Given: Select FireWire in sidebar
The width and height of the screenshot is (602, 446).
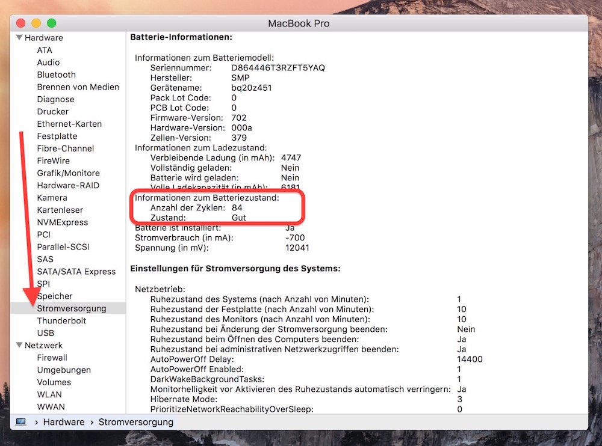Looking at the screenshot, I should click(x=54, y=160).
